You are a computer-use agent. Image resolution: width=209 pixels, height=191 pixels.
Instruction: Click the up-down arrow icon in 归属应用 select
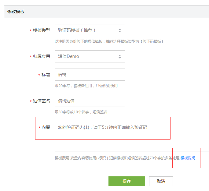point(120,57)
